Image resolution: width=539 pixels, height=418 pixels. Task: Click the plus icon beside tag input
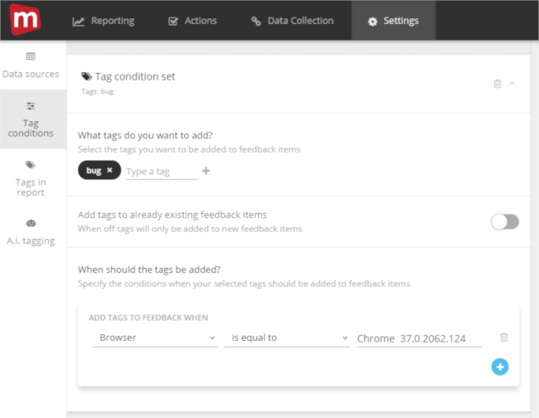[206, 171]
